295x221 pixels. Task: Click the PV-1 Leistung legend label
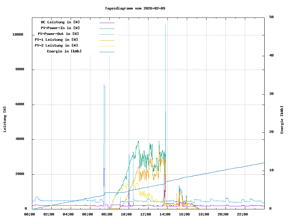(56, 40)
